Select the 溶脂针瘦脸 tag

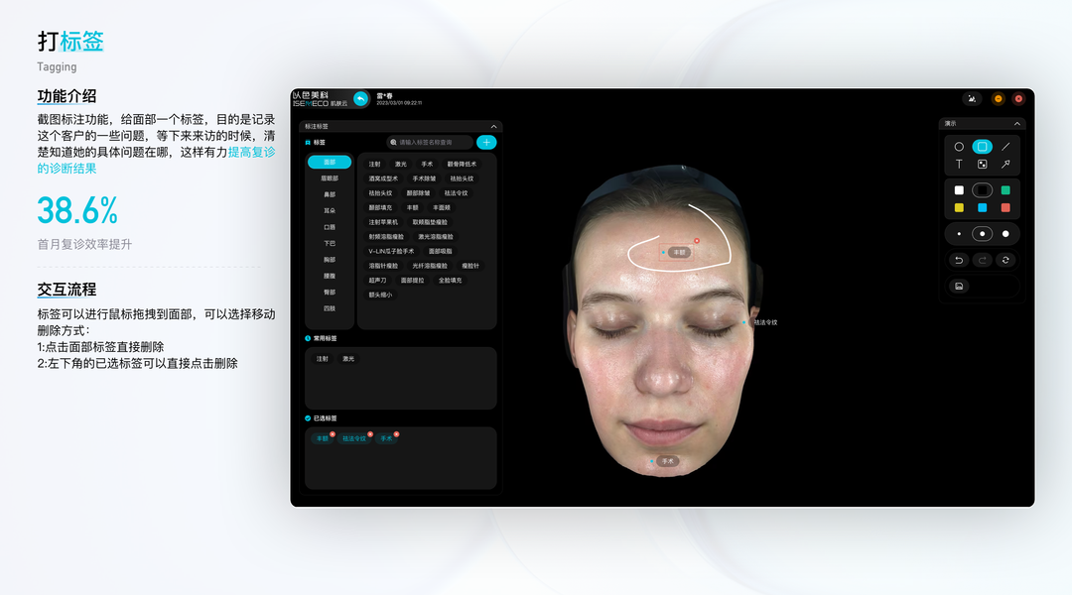point(383,266)
